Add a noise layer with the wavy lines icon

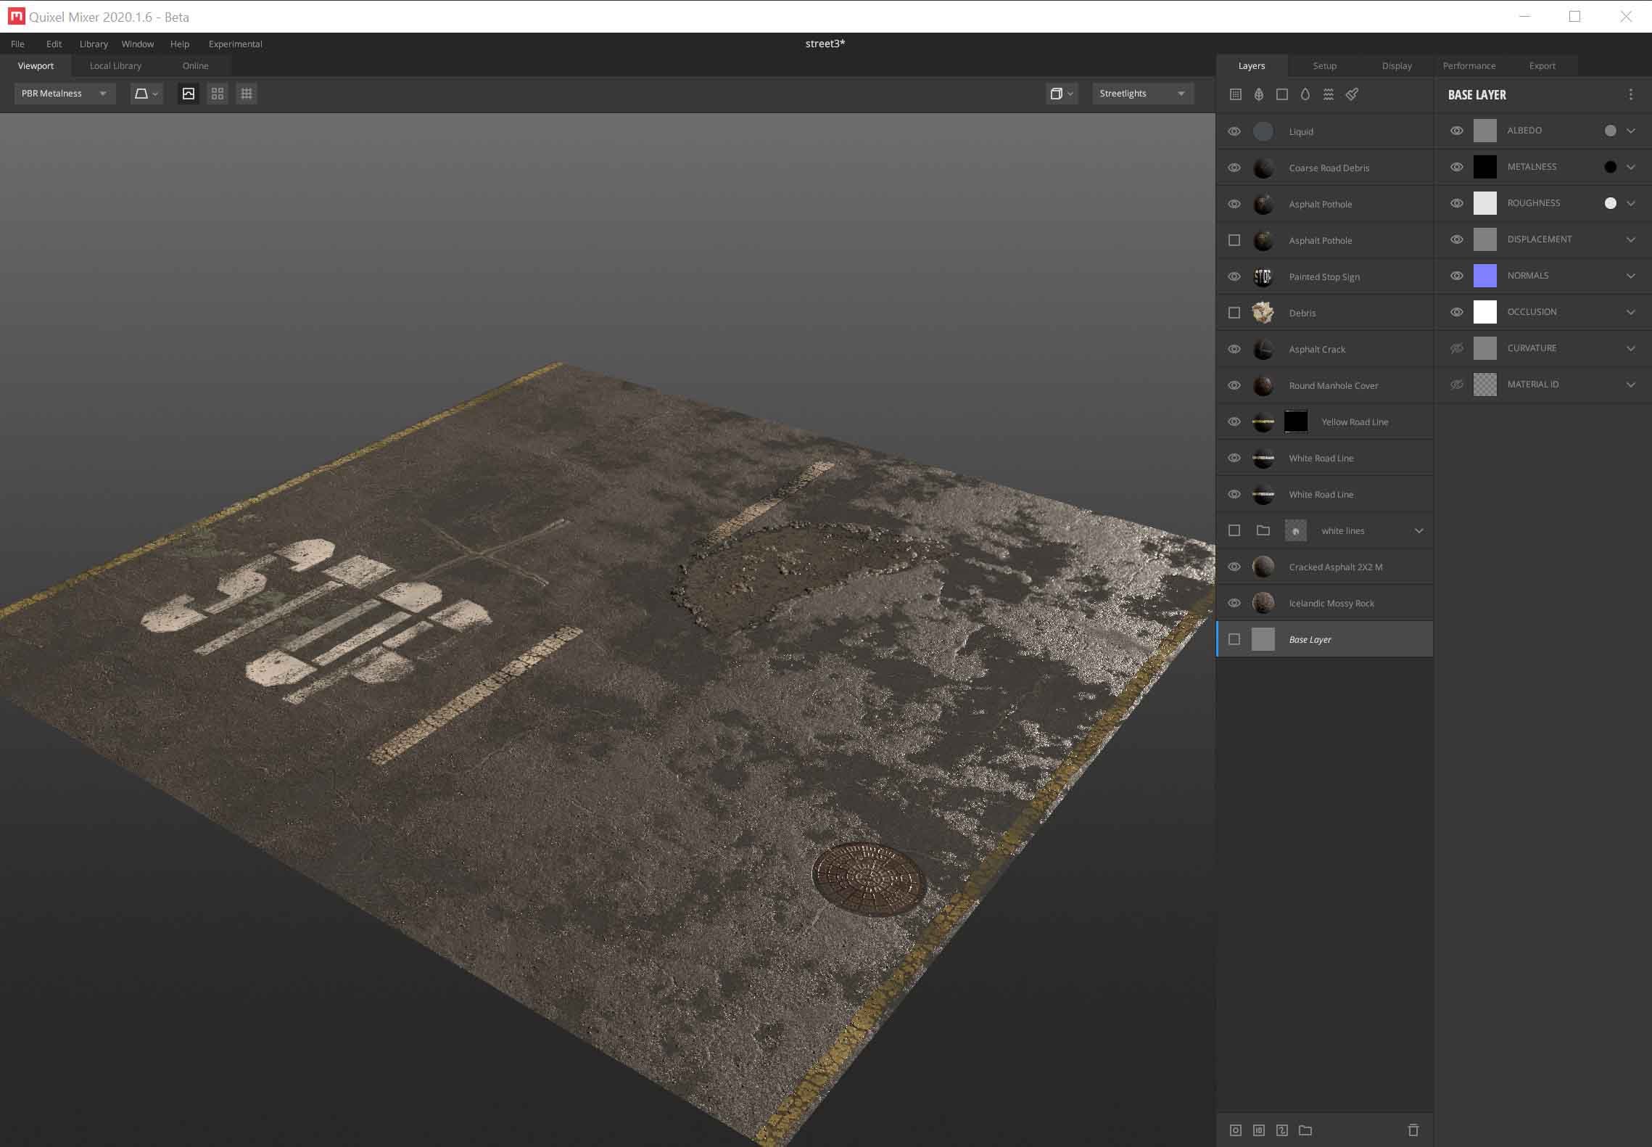point(1329,94)
